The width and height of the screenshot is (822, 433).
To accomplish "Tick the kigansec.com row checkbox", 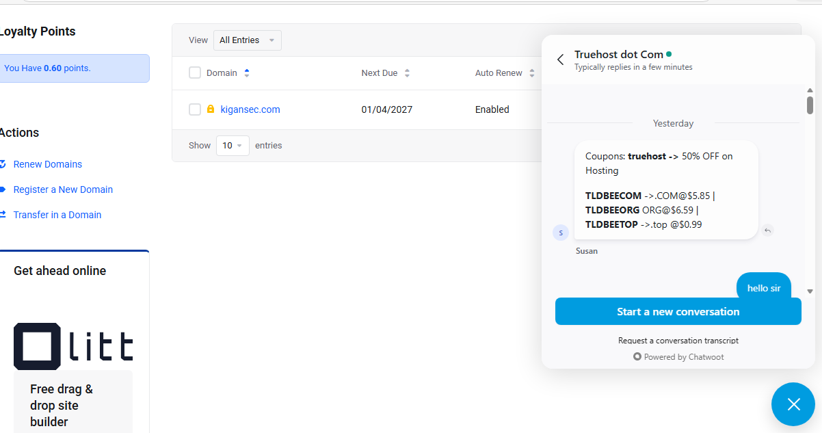I will point(195,109).
